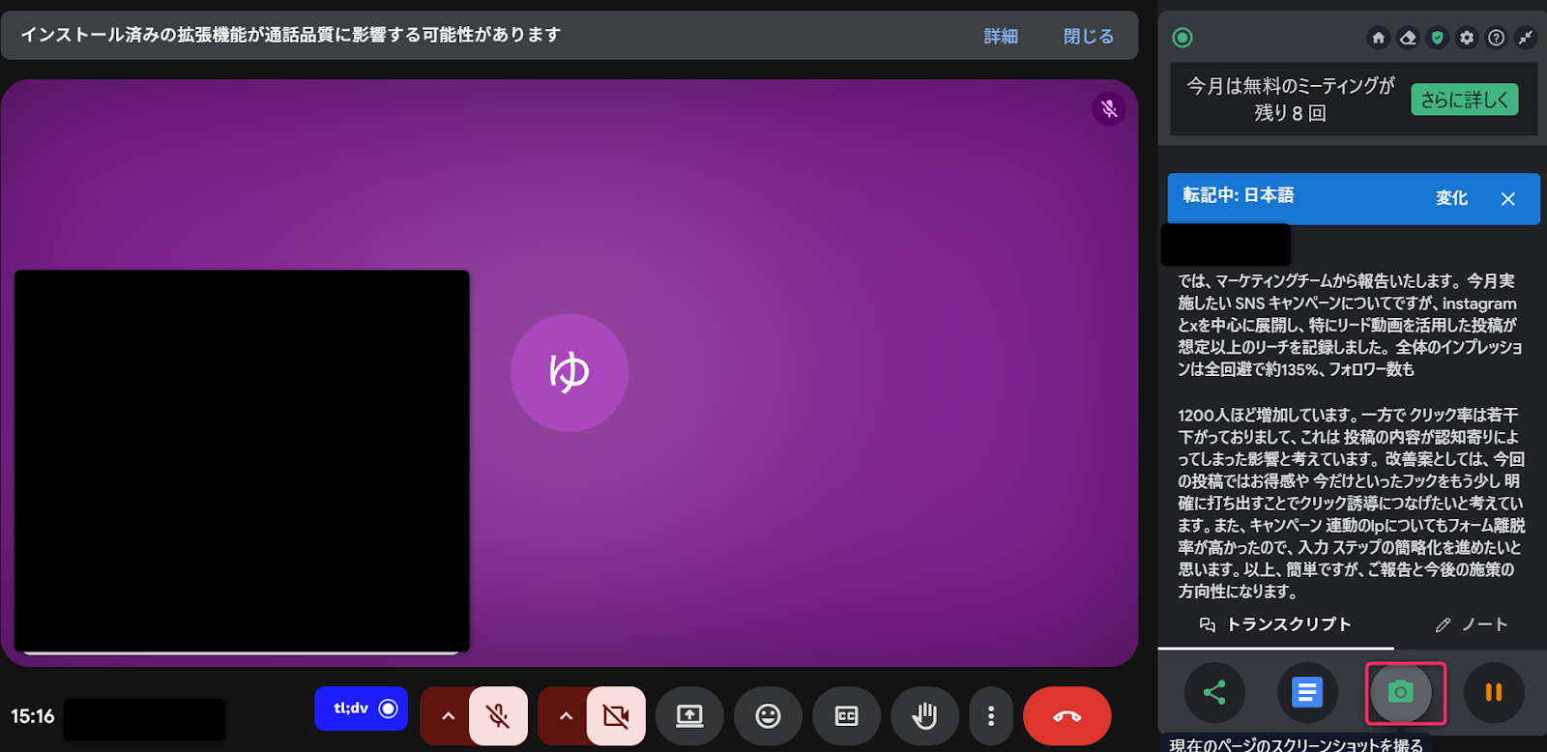Click the help question mark icon
Image resolution: width=1547 pixels, height=752 pixels.
click(x=1496, y=38)
